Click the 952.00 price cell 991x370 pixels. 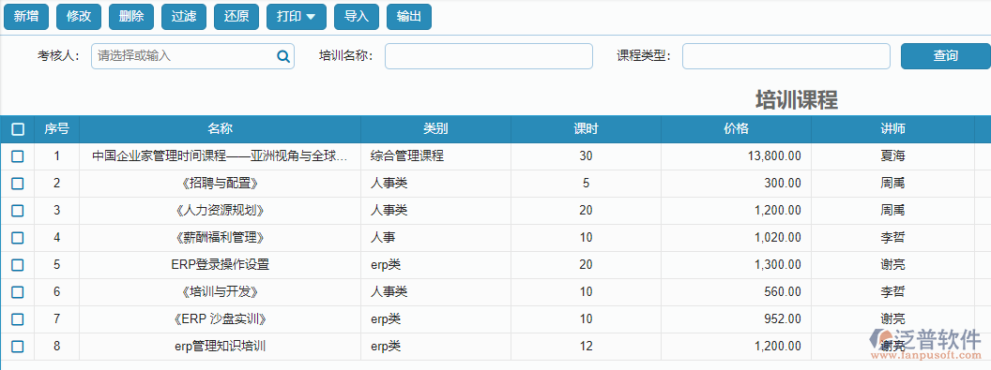(737, 318)
